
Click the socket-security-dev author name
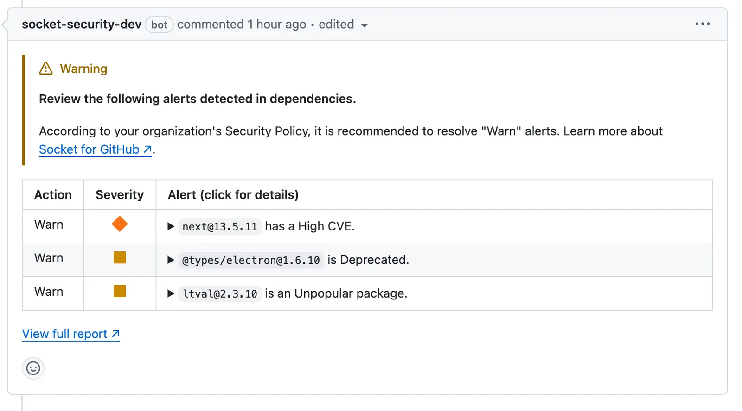tap(82, 24)
